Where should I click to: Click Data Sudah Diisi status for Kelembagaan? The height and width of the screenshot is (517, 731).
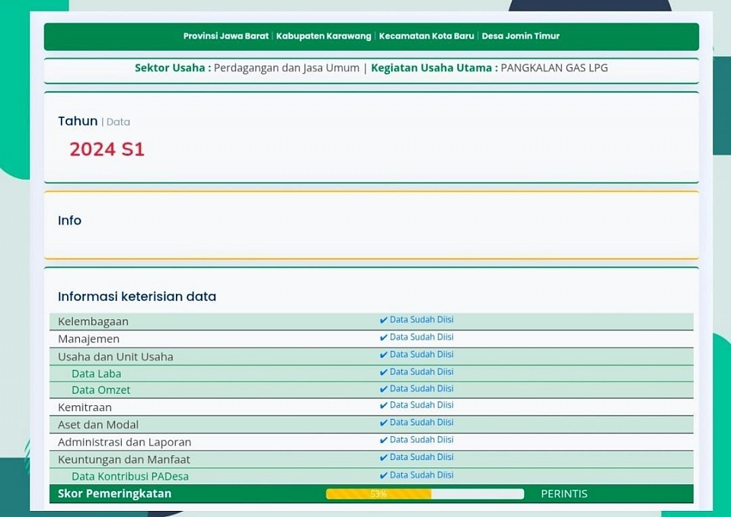click(x=421, y=320)
